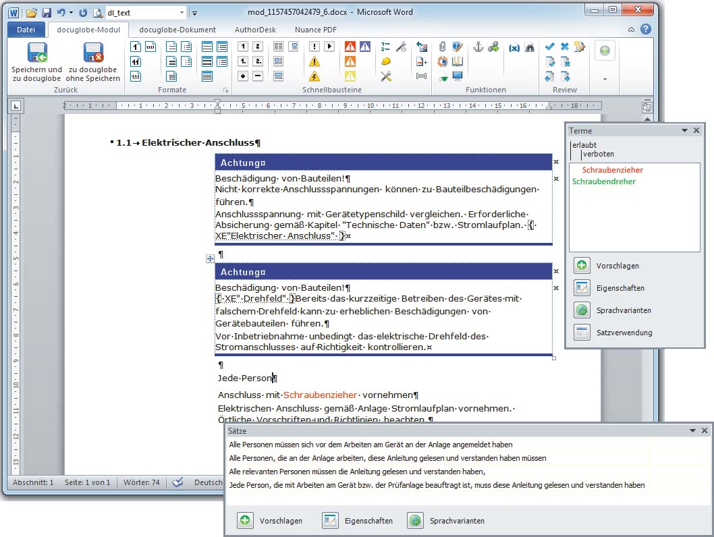This screenshot has height=537, width=714.
Task: Select the green term Schraubendreher
Action: (603, 181)
